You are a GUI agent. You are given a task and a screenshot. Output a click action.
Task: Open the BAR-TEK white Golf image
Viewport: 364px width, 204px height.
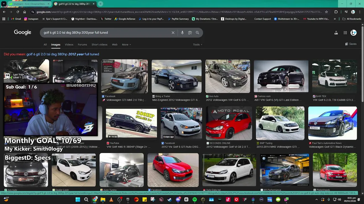tap(334, 76)
